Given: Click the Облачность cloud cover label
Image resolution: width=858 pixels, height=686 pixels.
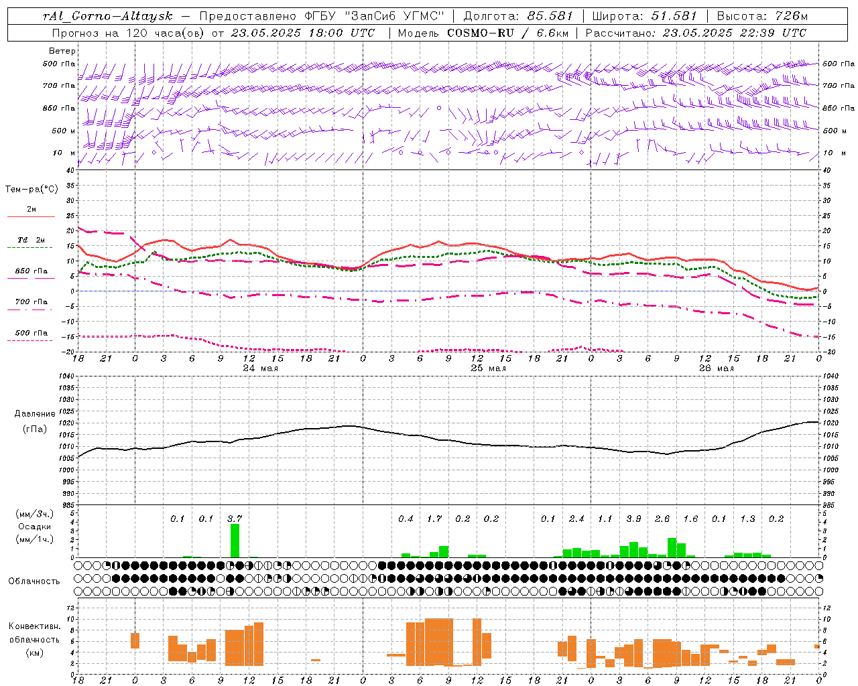Looking at the screenshot, I should (35, 581).
